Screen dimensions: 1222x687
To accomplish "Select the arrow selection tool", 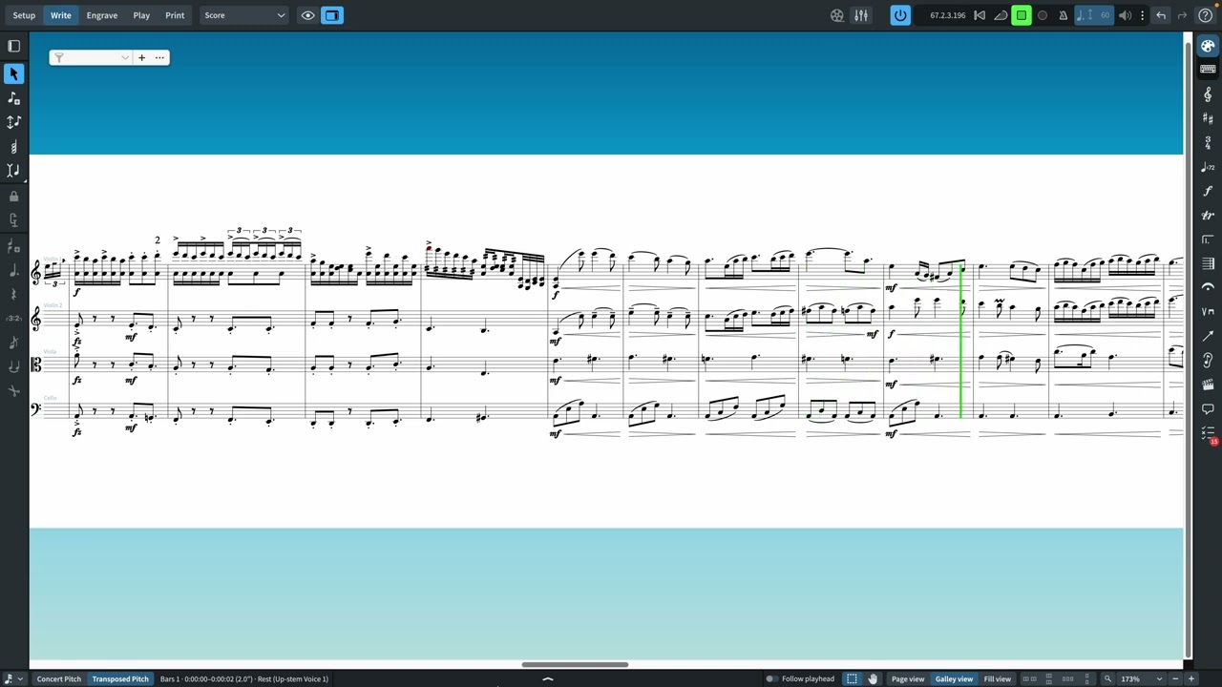I will click(13, 73).
